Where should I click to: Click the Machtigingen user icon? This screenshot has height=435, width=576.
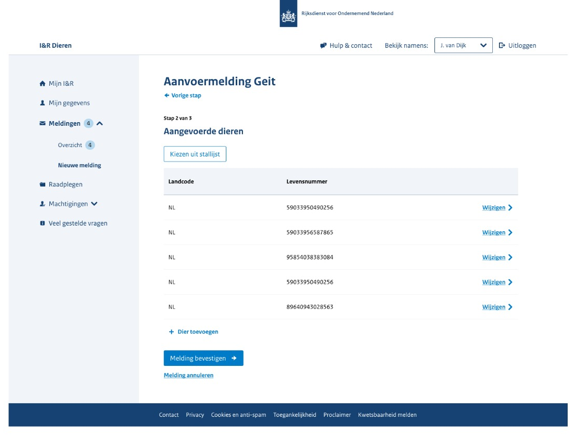point(43,204)
